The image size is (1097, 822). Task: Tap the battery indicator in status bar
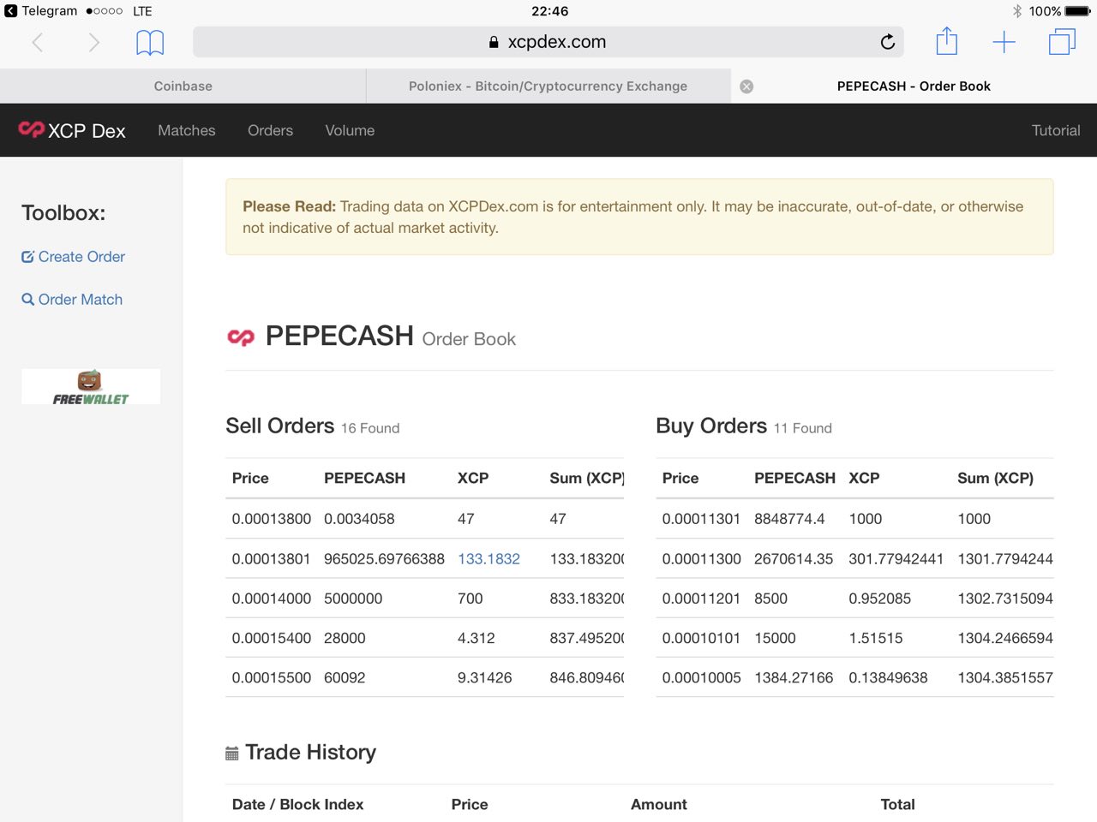coord(1077,11)
